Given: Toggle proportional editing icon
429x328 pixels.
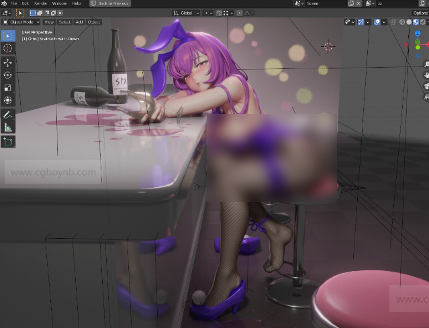Looking at the screenshot, I should point(240,13).
